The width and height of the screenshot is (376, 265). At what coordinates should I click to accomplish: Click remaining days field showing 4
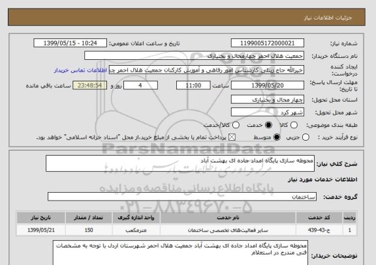pyautogui.click(x=140, y=85)
